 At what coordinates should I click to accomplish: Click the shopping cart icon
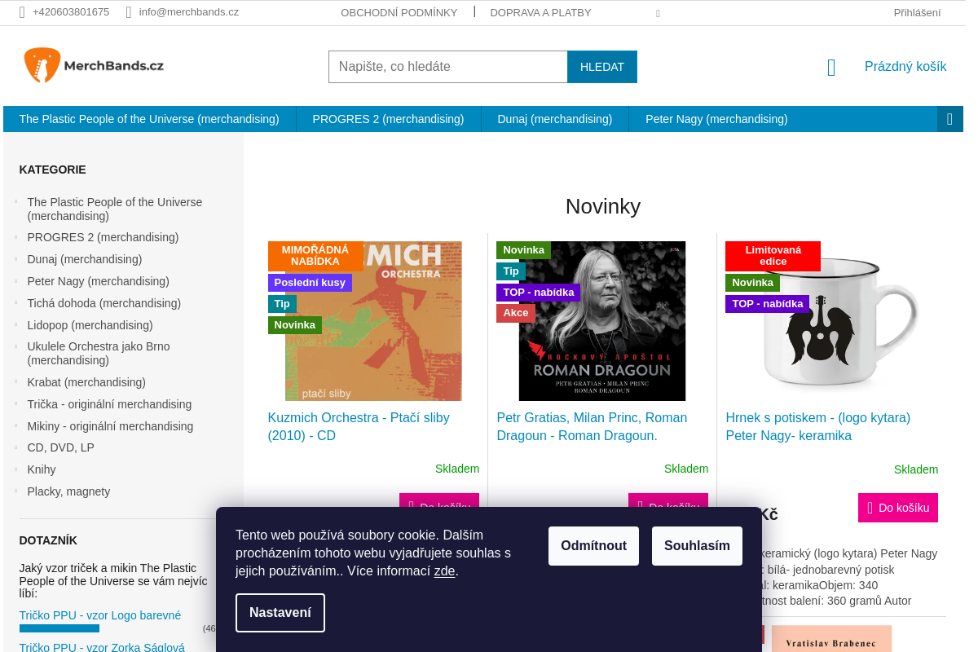click(831, 68)
